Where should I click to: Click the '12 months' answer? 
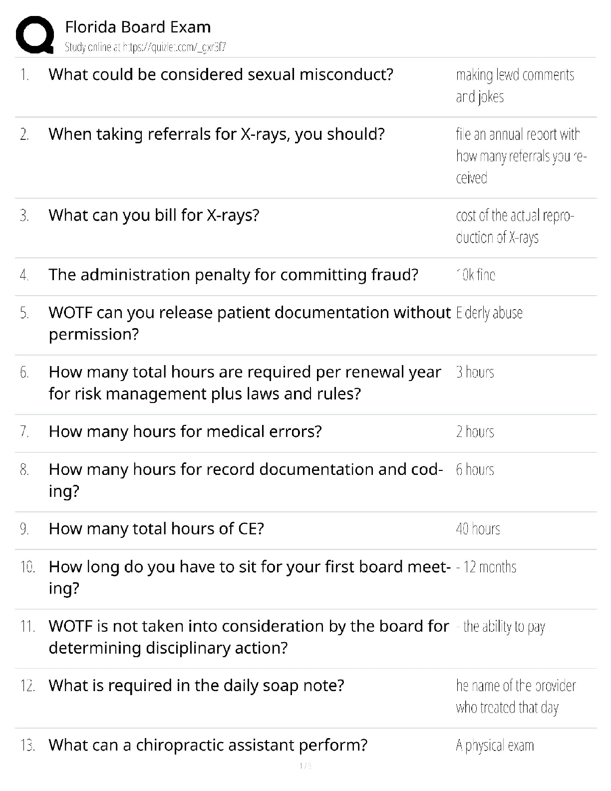[x=487, y=567]
